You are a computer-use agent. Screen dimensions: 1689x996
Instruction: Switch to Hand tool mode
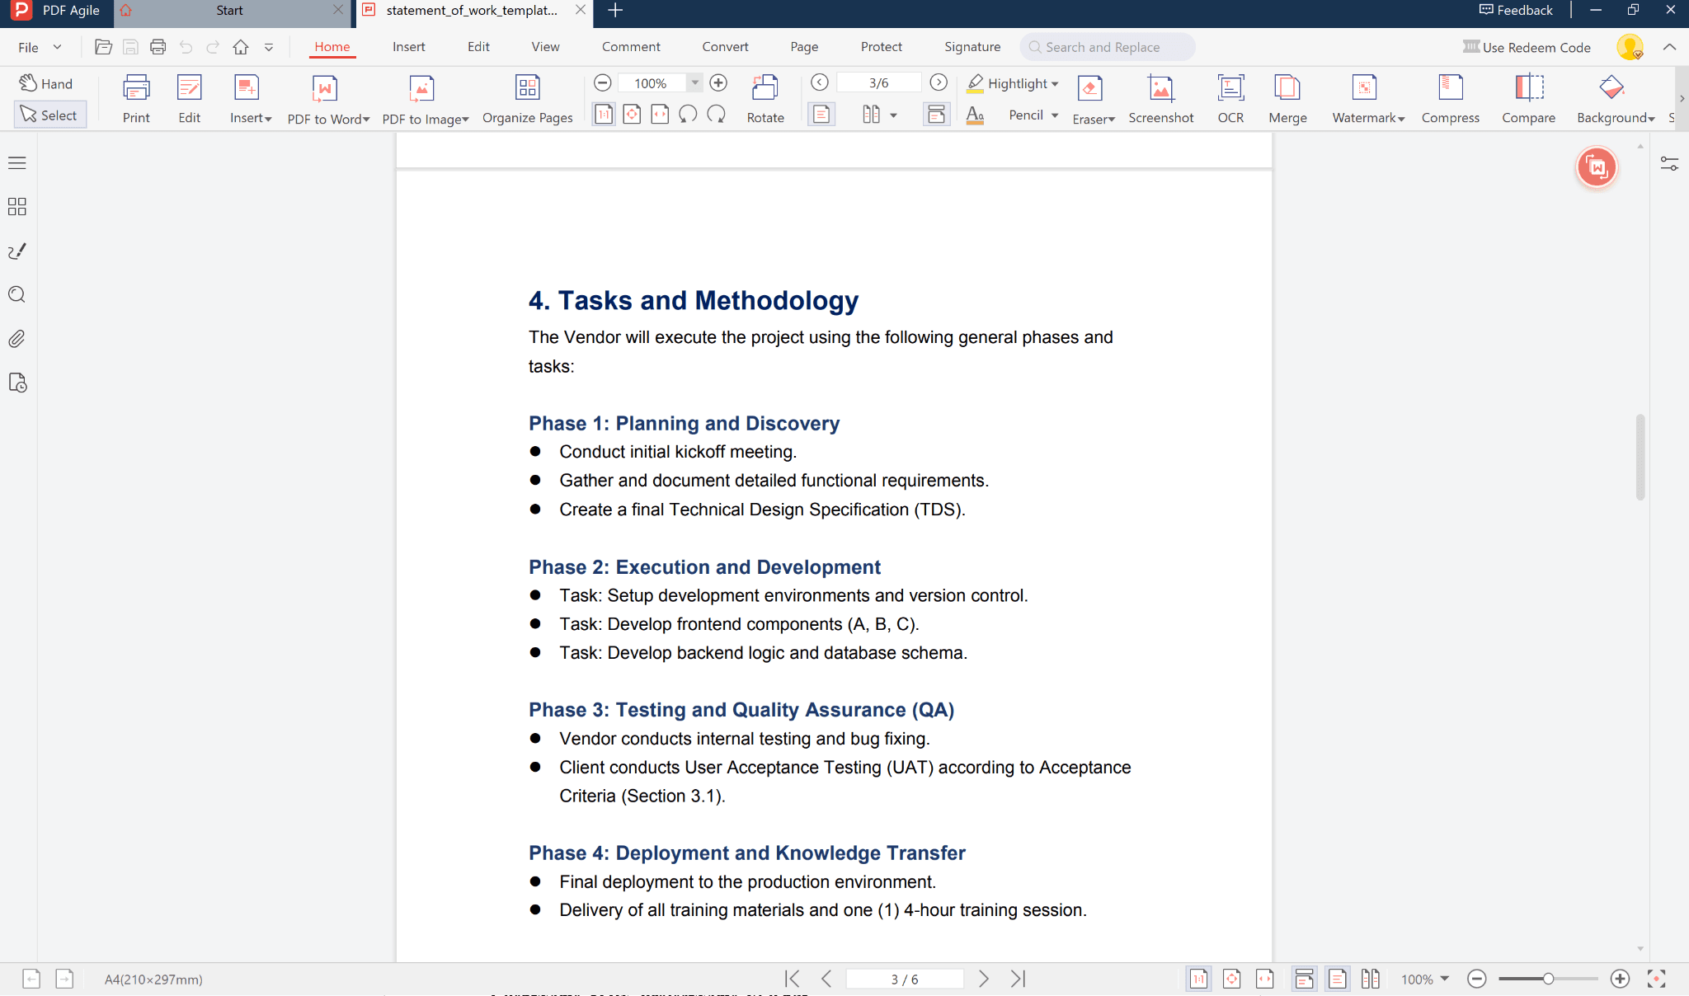(x=47, y=83)
